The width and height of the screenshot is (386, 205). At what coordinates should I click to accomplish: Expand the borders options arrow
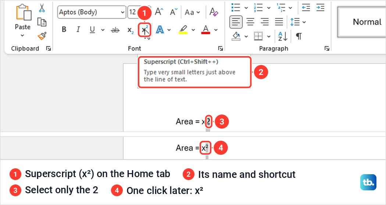click(x=269, y=37)
